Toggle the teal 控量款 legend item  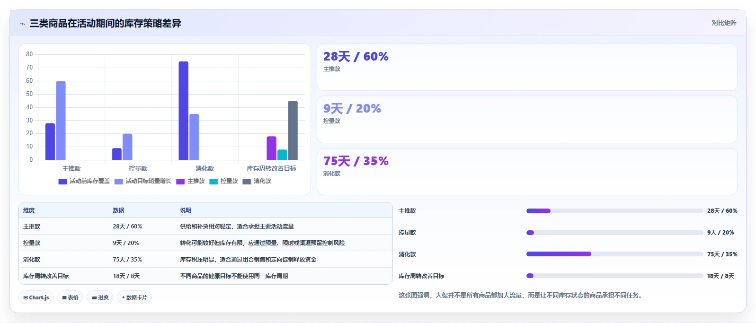pos(223,181)
